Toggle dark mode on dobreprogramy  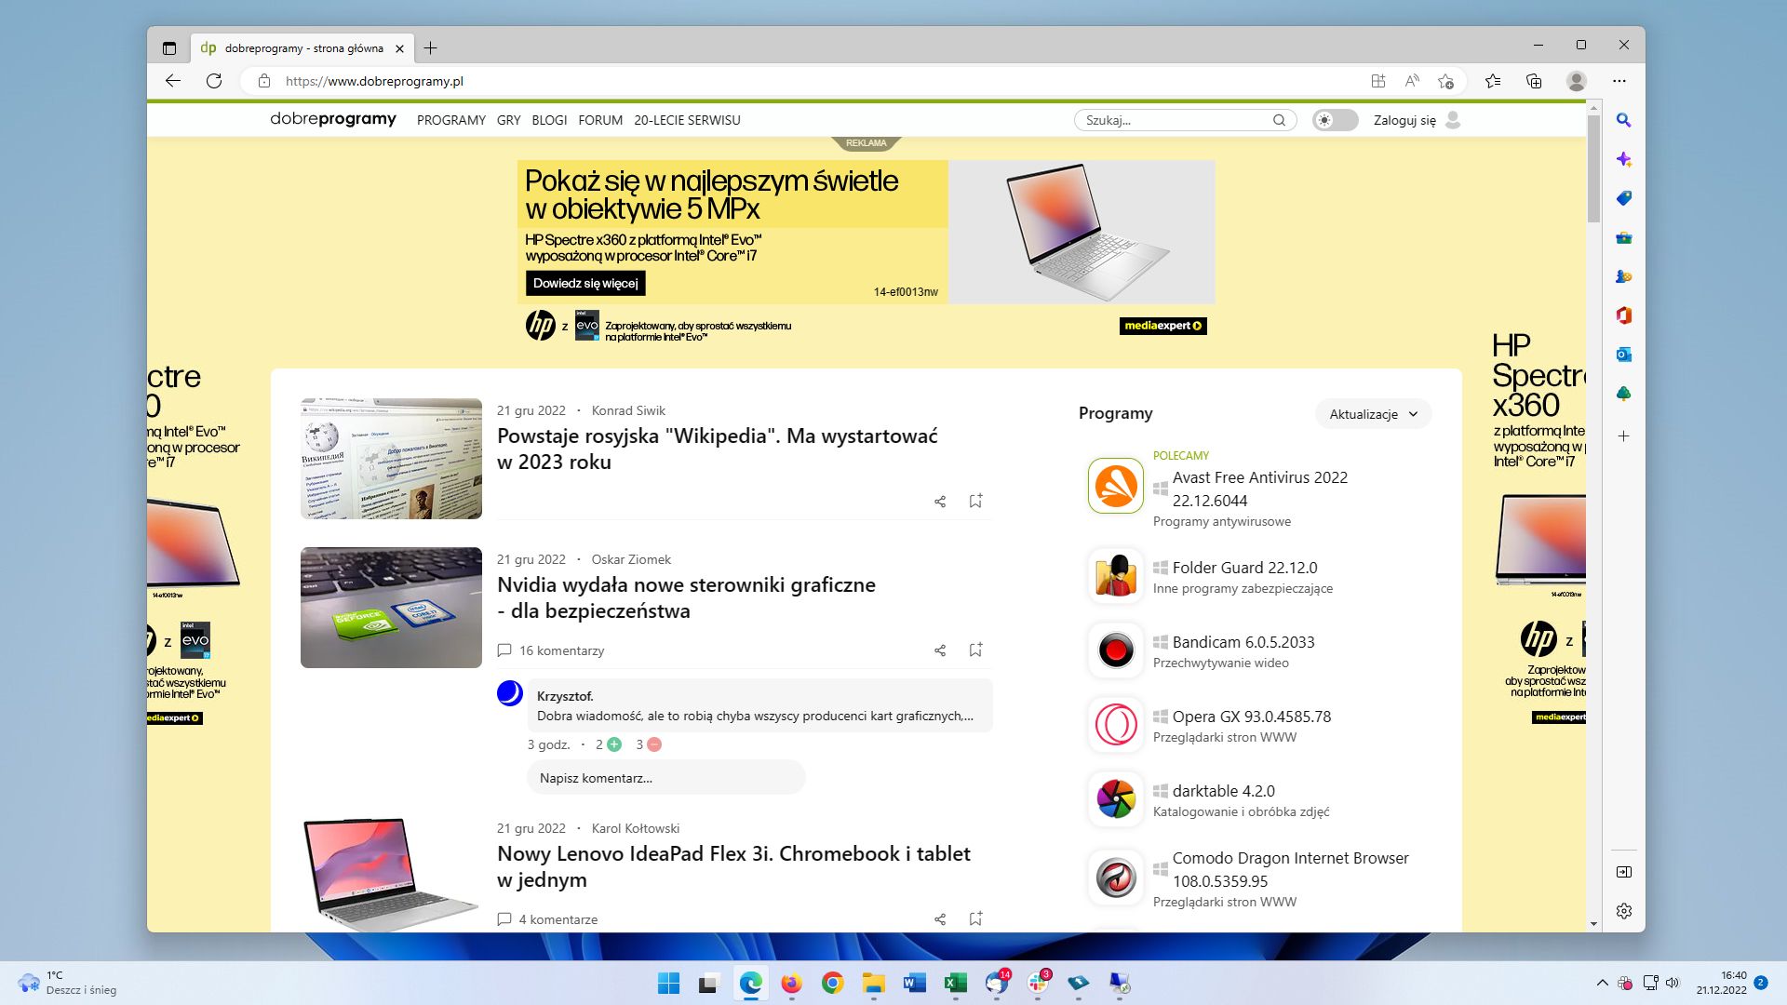coord(1335,120)
